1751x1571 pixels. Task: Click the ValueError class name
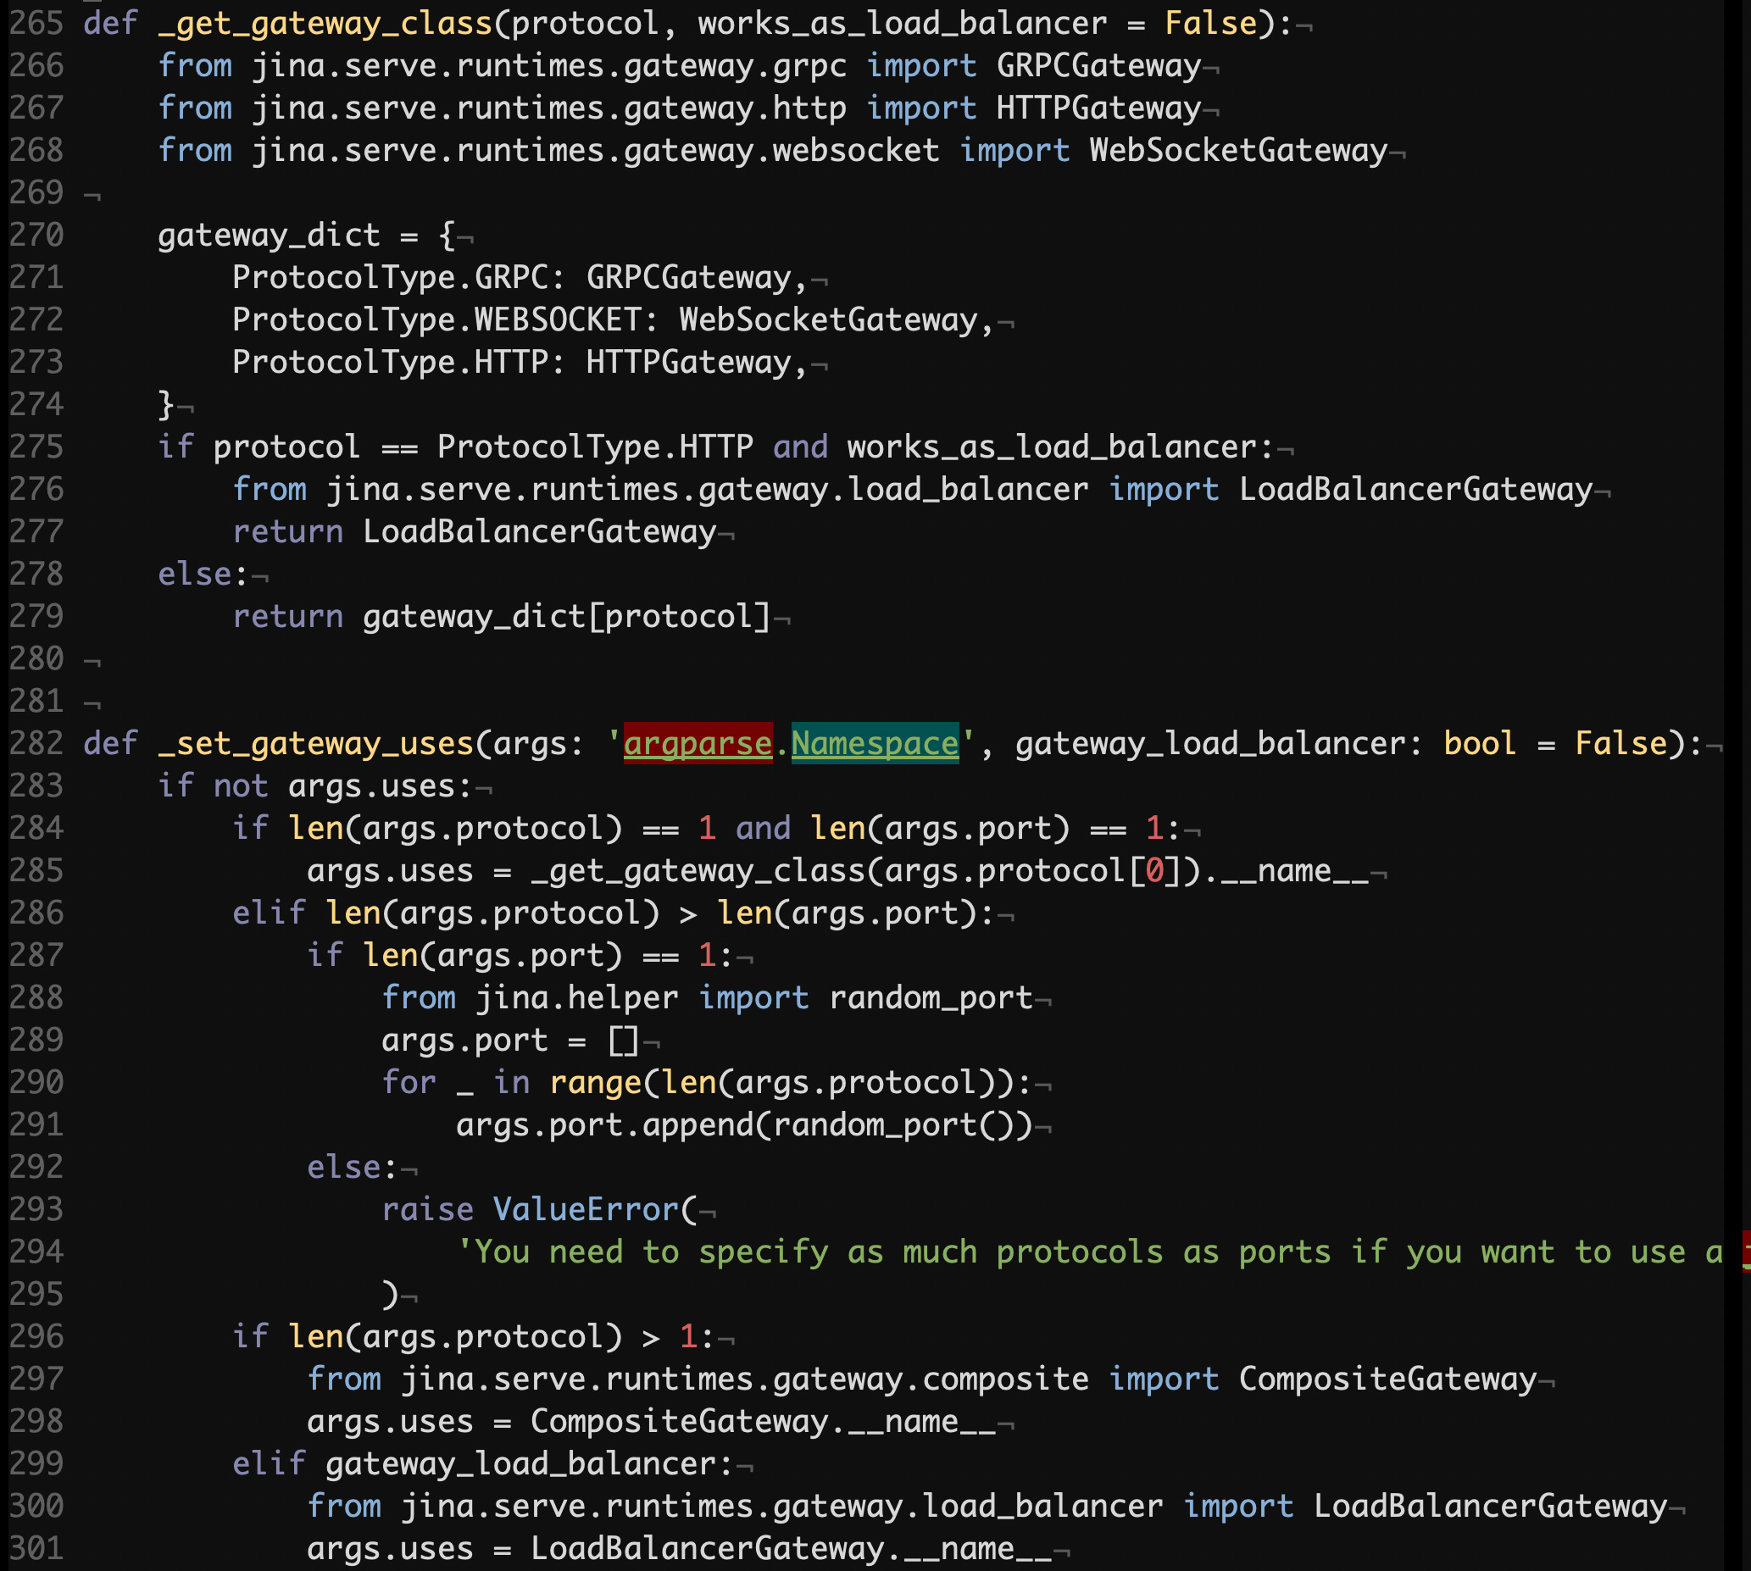pos(586,1209)
